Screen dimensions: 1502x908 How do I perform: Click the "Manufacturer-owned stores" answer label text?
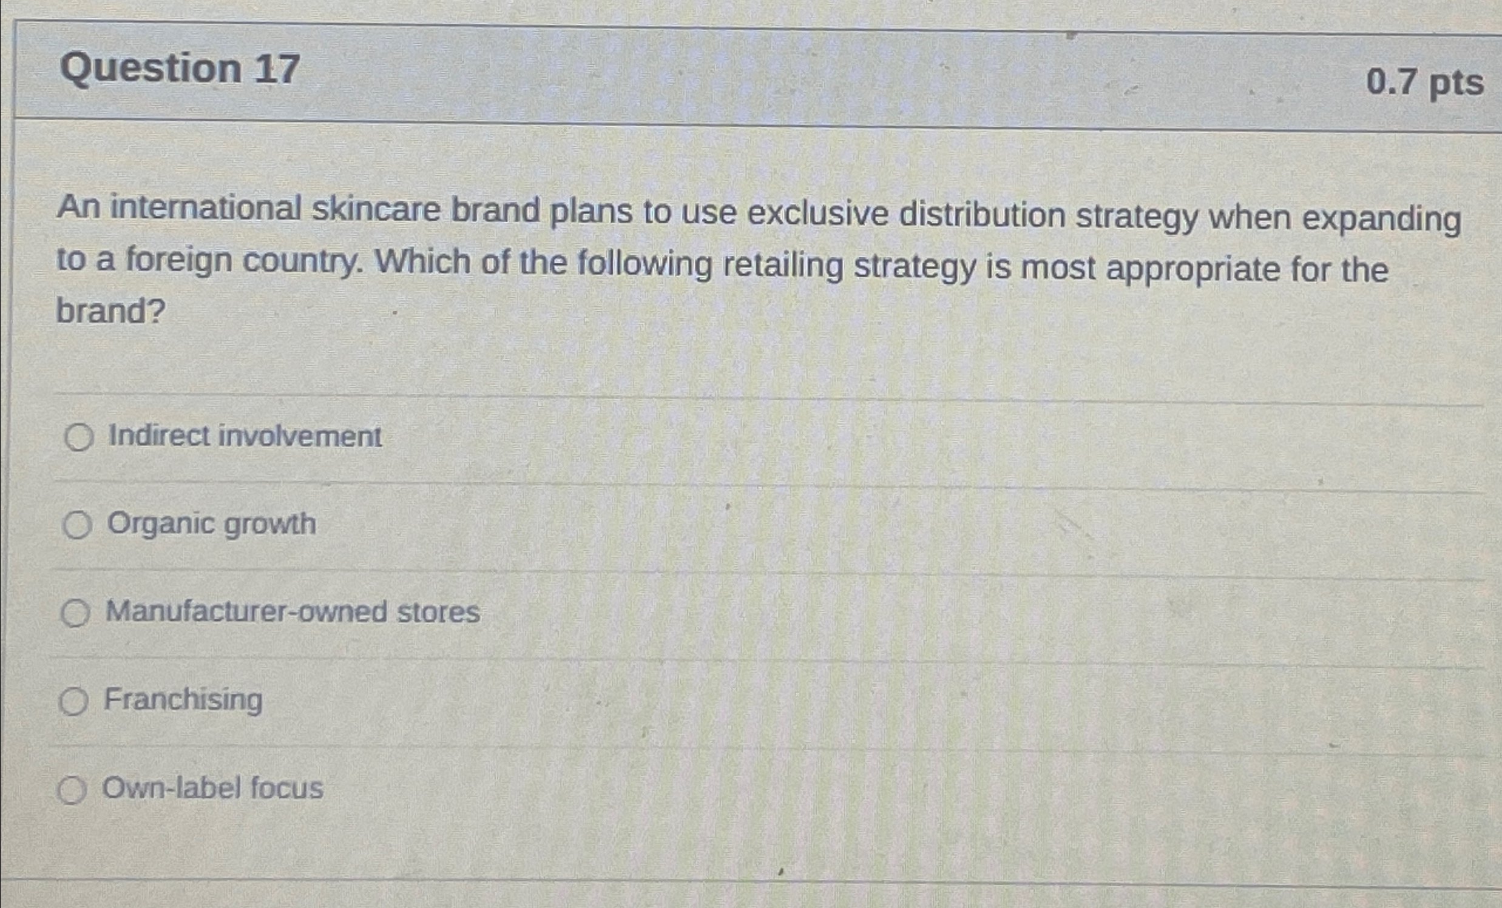[x=293, y=612]
